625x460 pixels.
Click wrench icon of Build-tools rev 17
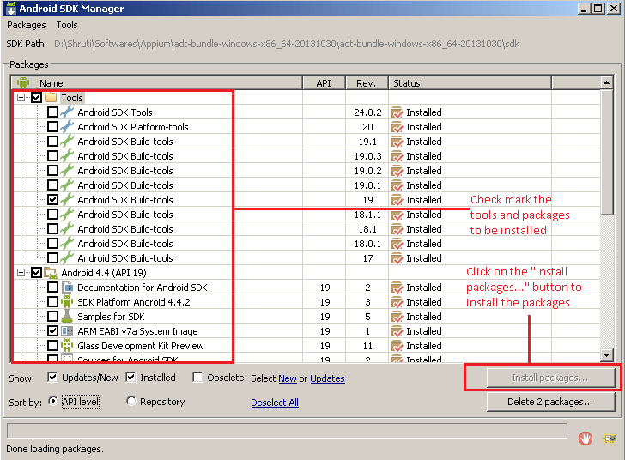[x=67, y=258]
